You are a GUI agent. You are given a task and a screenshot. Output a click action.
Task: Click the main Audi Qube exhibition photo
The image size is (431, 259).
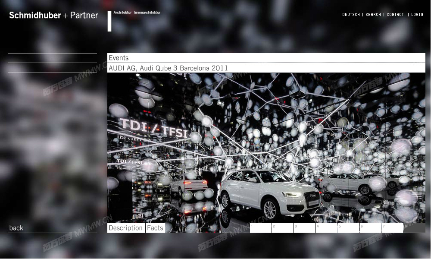266,148
